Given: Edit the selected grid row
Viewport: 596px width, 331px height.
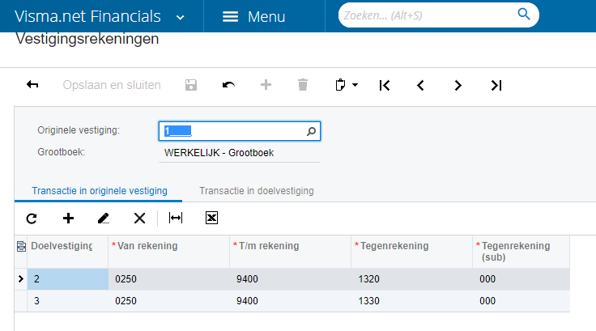Looking at the screenshot, I should pyautogui.click(x=103, y=218).
